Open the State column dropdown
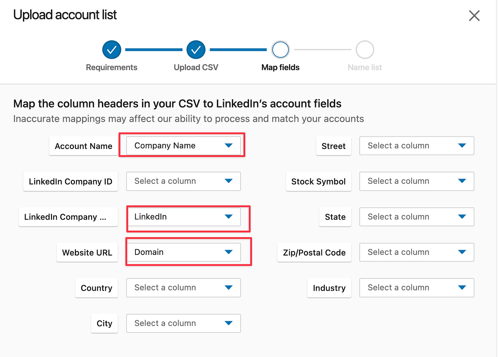498x357 pixels. 417,217
